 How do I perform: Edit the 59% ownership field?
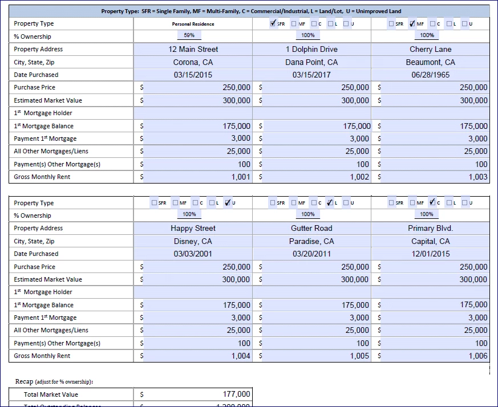click(x=189, y=35)
